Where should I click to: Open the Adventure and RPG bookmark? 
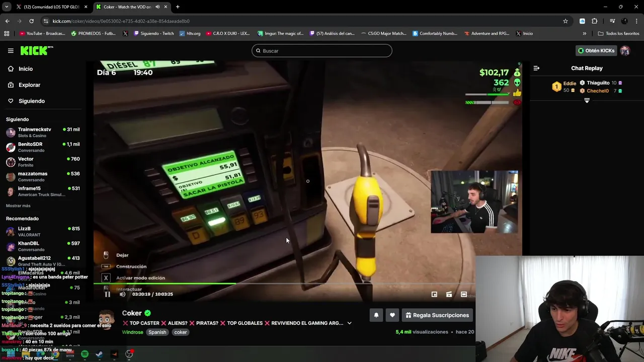(x=487, y=34)
